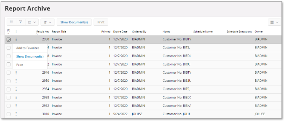Choose Print in the context menu

click(x=20, y=65)
